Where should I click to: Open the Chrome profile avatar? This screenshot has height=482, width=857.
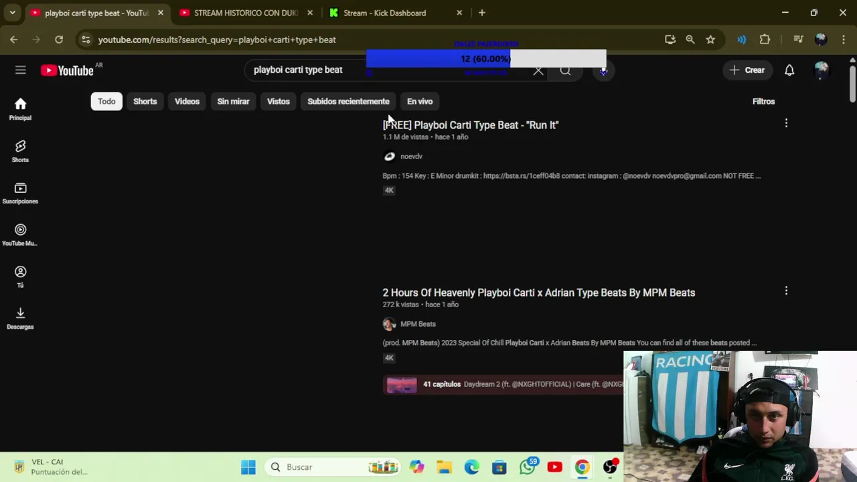click(821, 39)
